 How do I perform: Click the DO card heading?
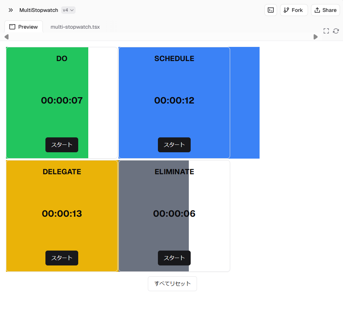pos(62,58)
